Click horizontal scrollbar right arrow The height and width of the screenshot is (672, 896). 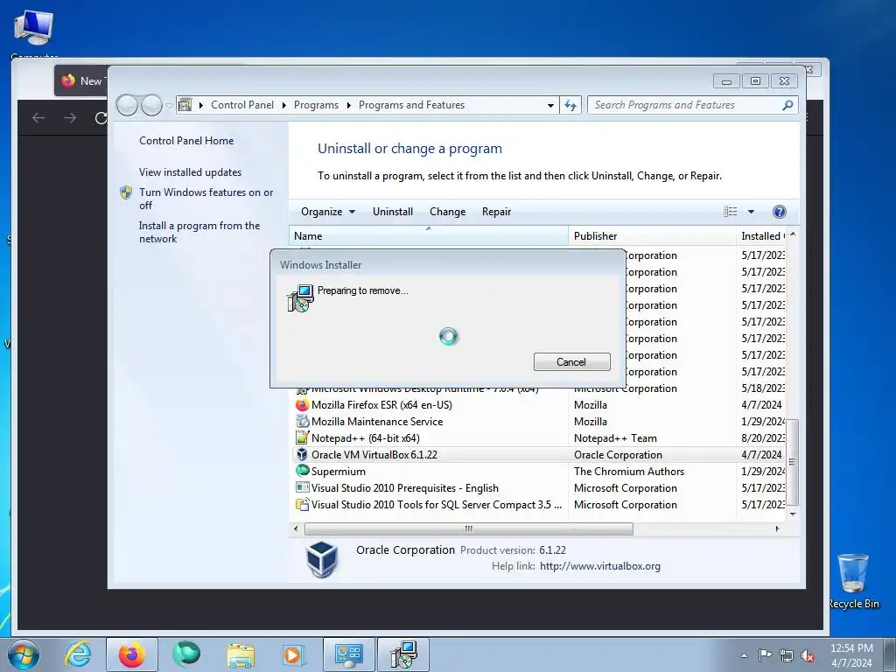tap(777, 528)
